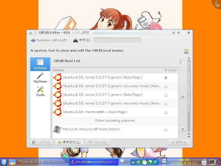Click Ubuntu logo of kernel 2.6.27-9-generic [AutoMagic] entry
Image resolution: width=221 pixels, height=166 pixels.
(x=57, y=77)
